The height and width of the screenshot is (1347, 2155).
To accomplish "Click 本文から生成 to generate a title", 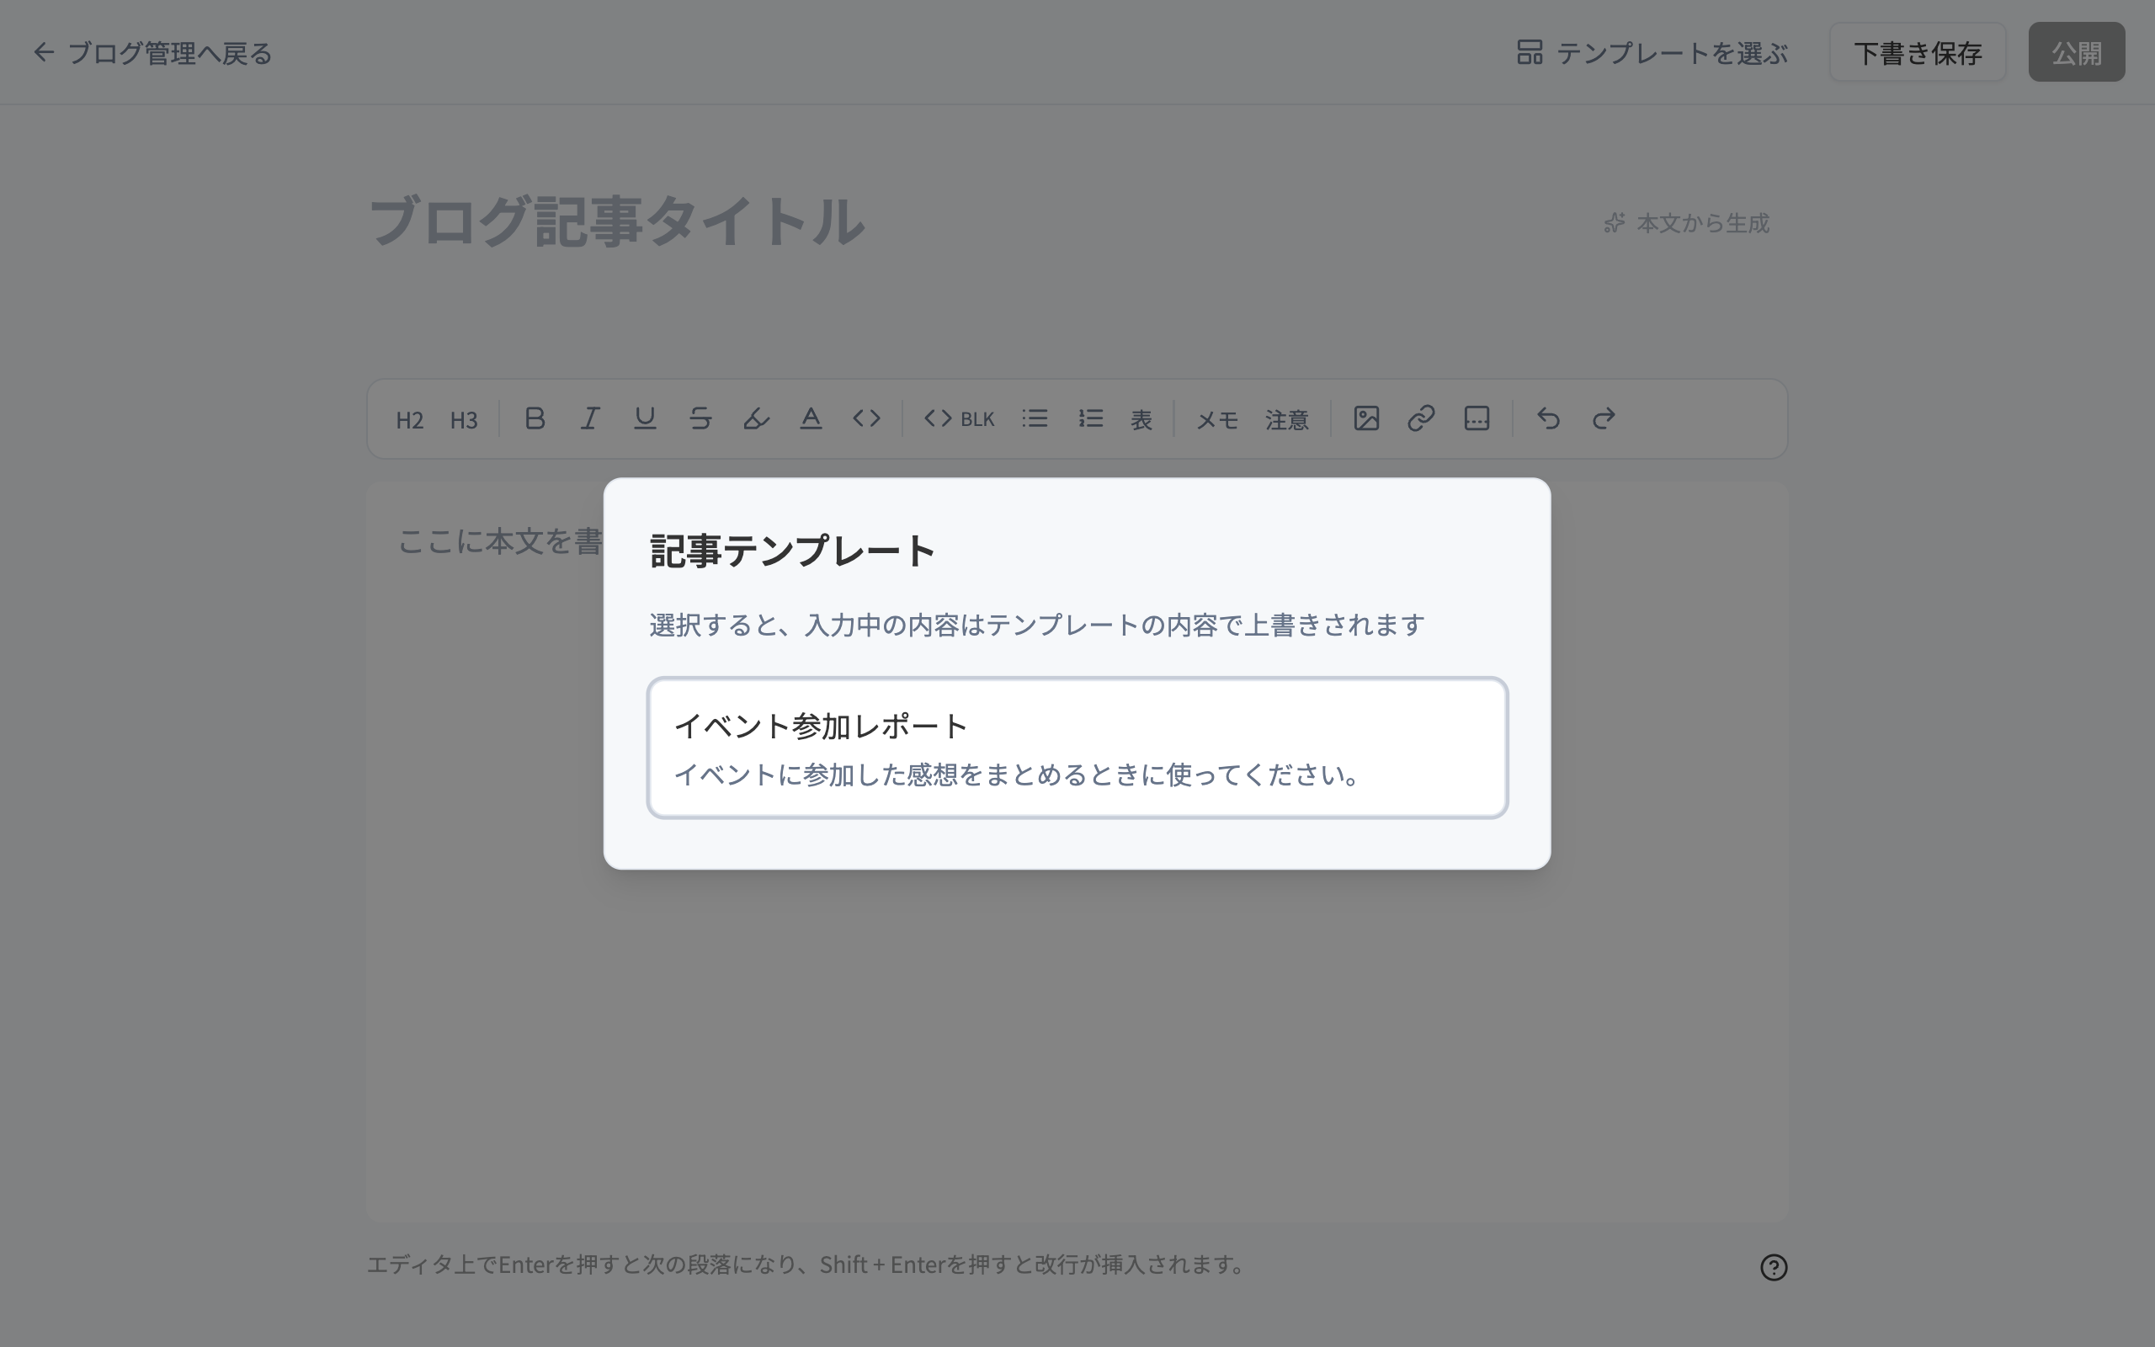I will tap(1687, 223).
